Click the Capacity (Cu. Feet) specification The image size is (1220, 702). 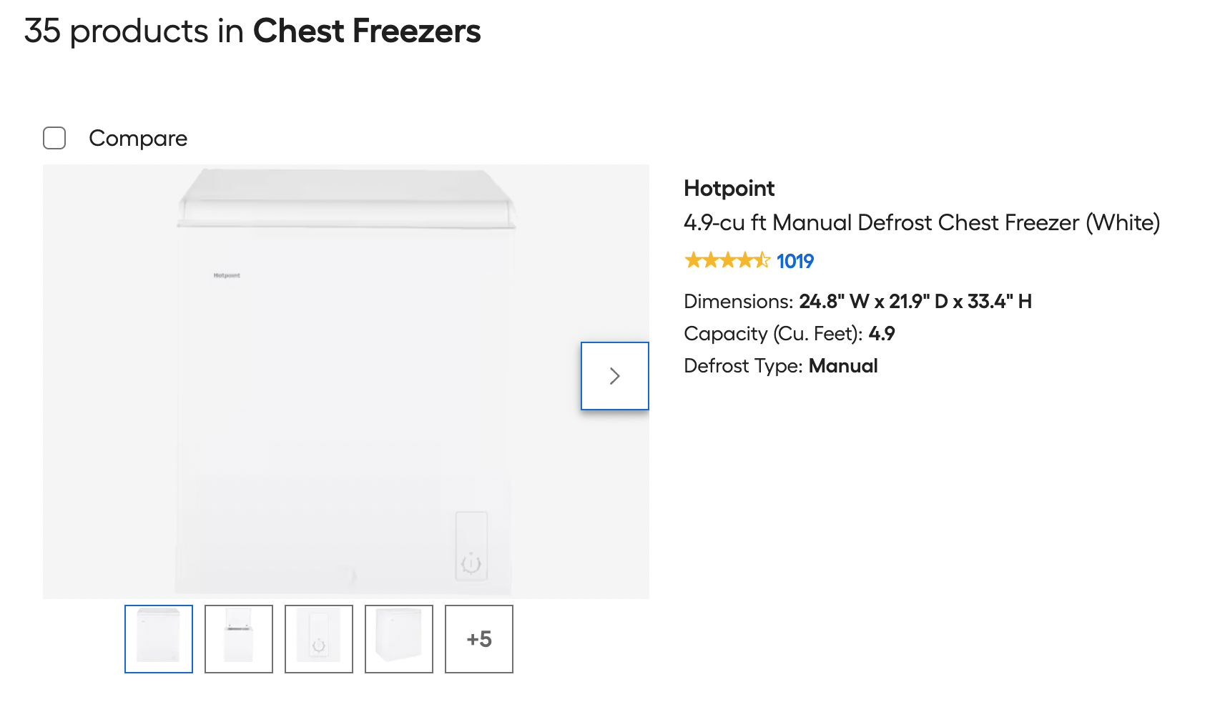[789, 334]
